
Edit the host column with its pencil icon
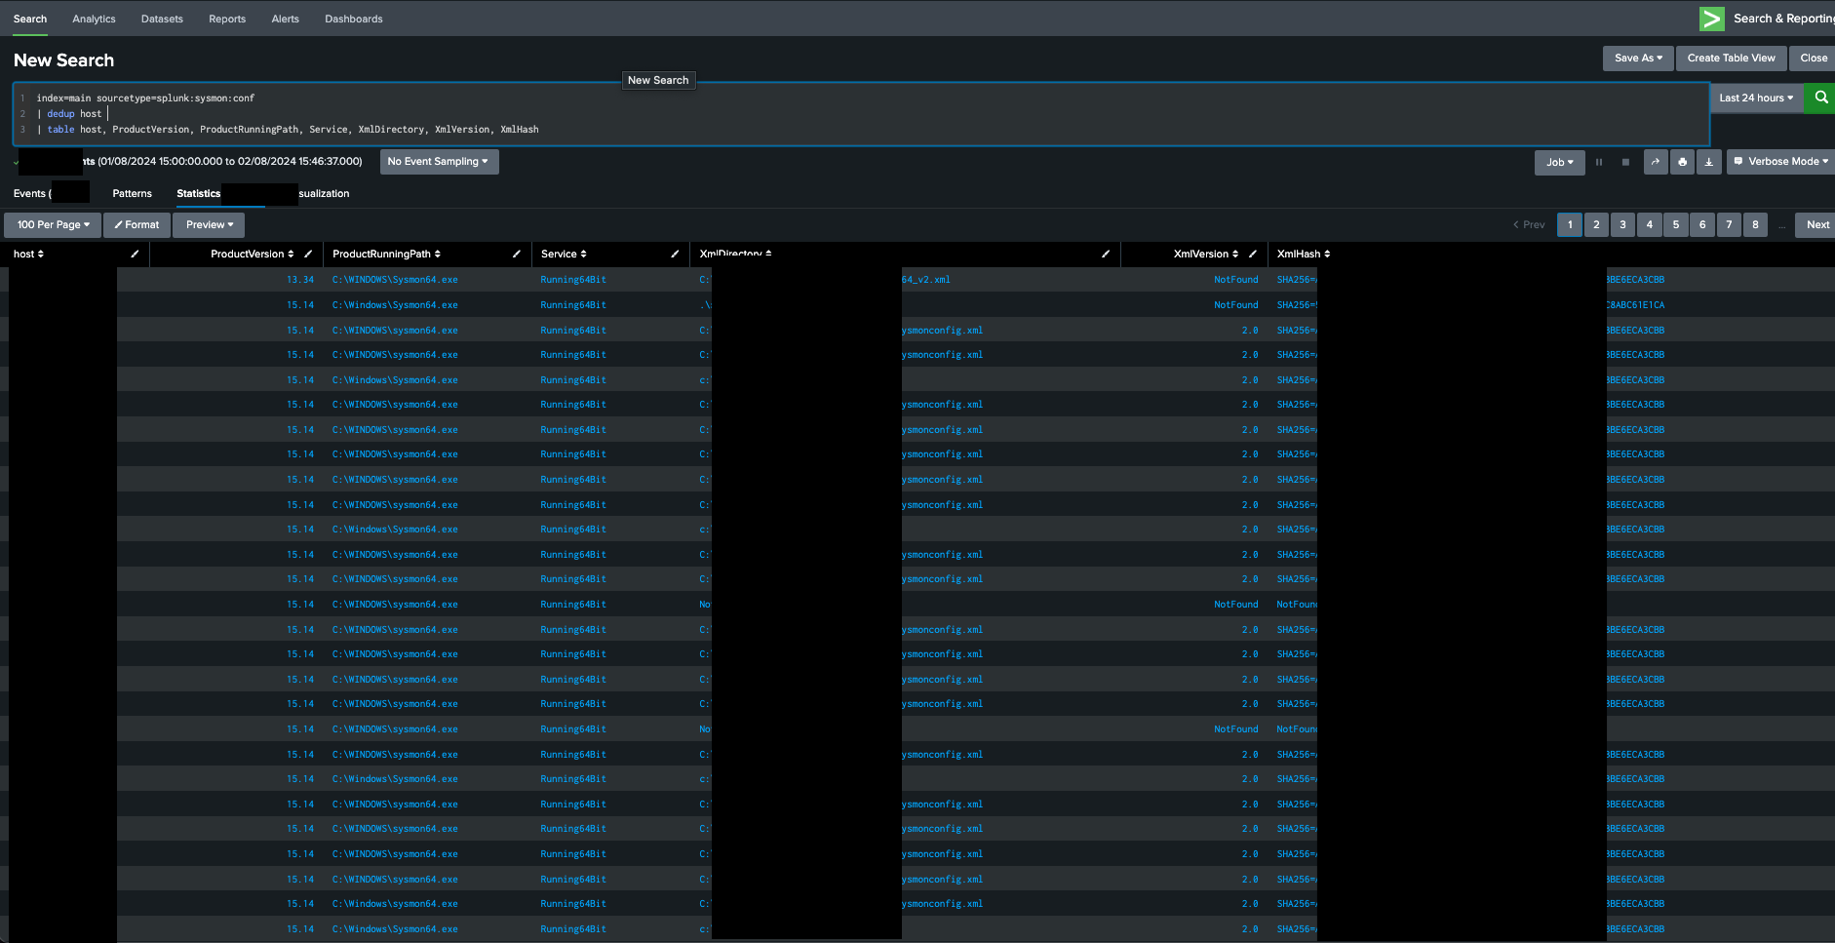[135, 254]
